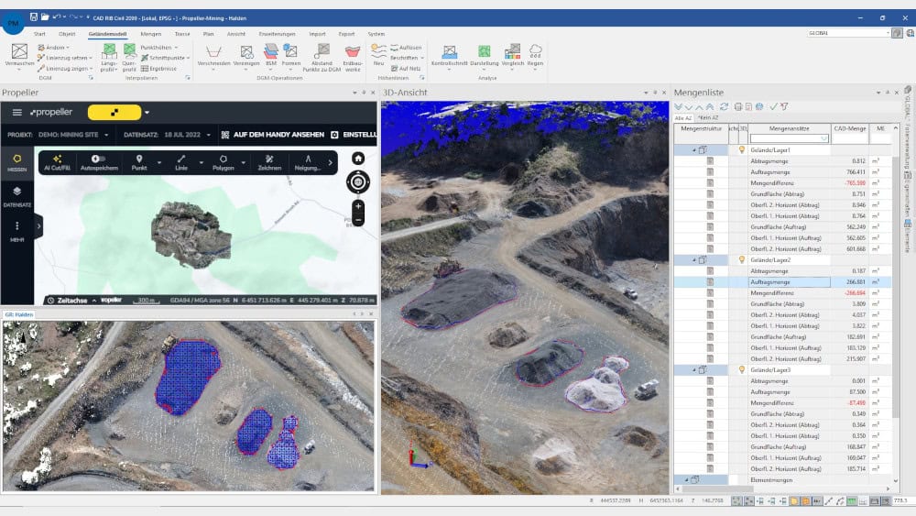This screenshot has width=916, height=516.
Task: Click refresh icon in Mengenliste toolbar
Action: [724, 107]
